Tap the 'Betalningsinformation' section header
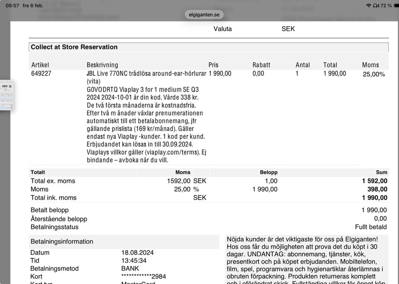This screenshot has width=399, height=284. point(62,242)
